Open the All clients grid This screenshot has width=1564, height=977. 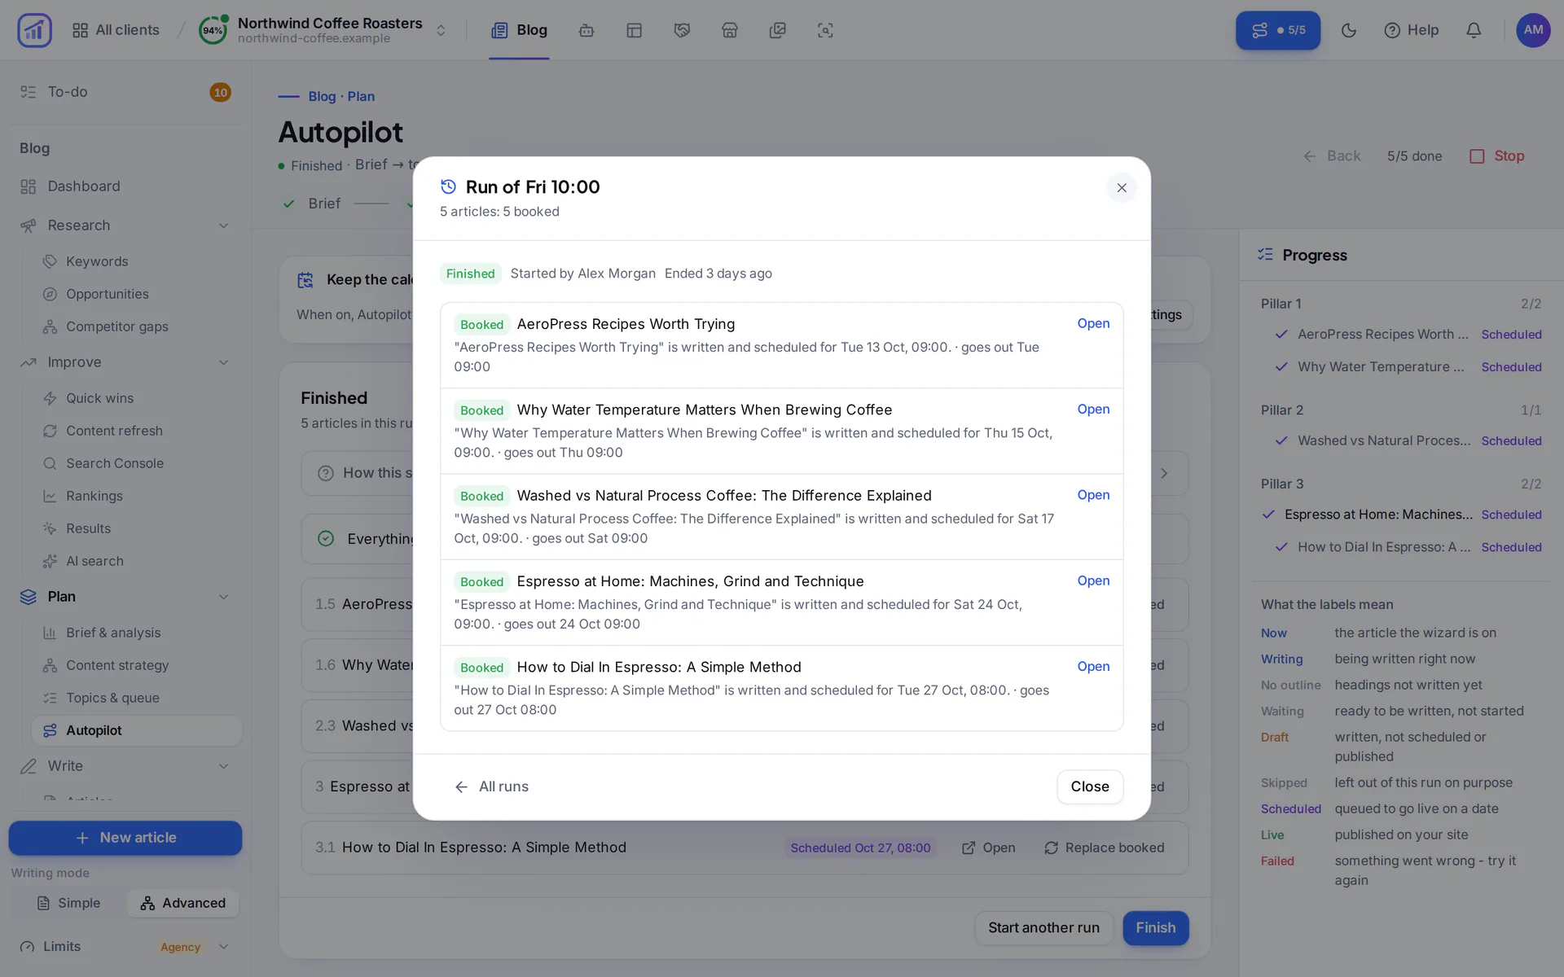click(x=116, y=30)
